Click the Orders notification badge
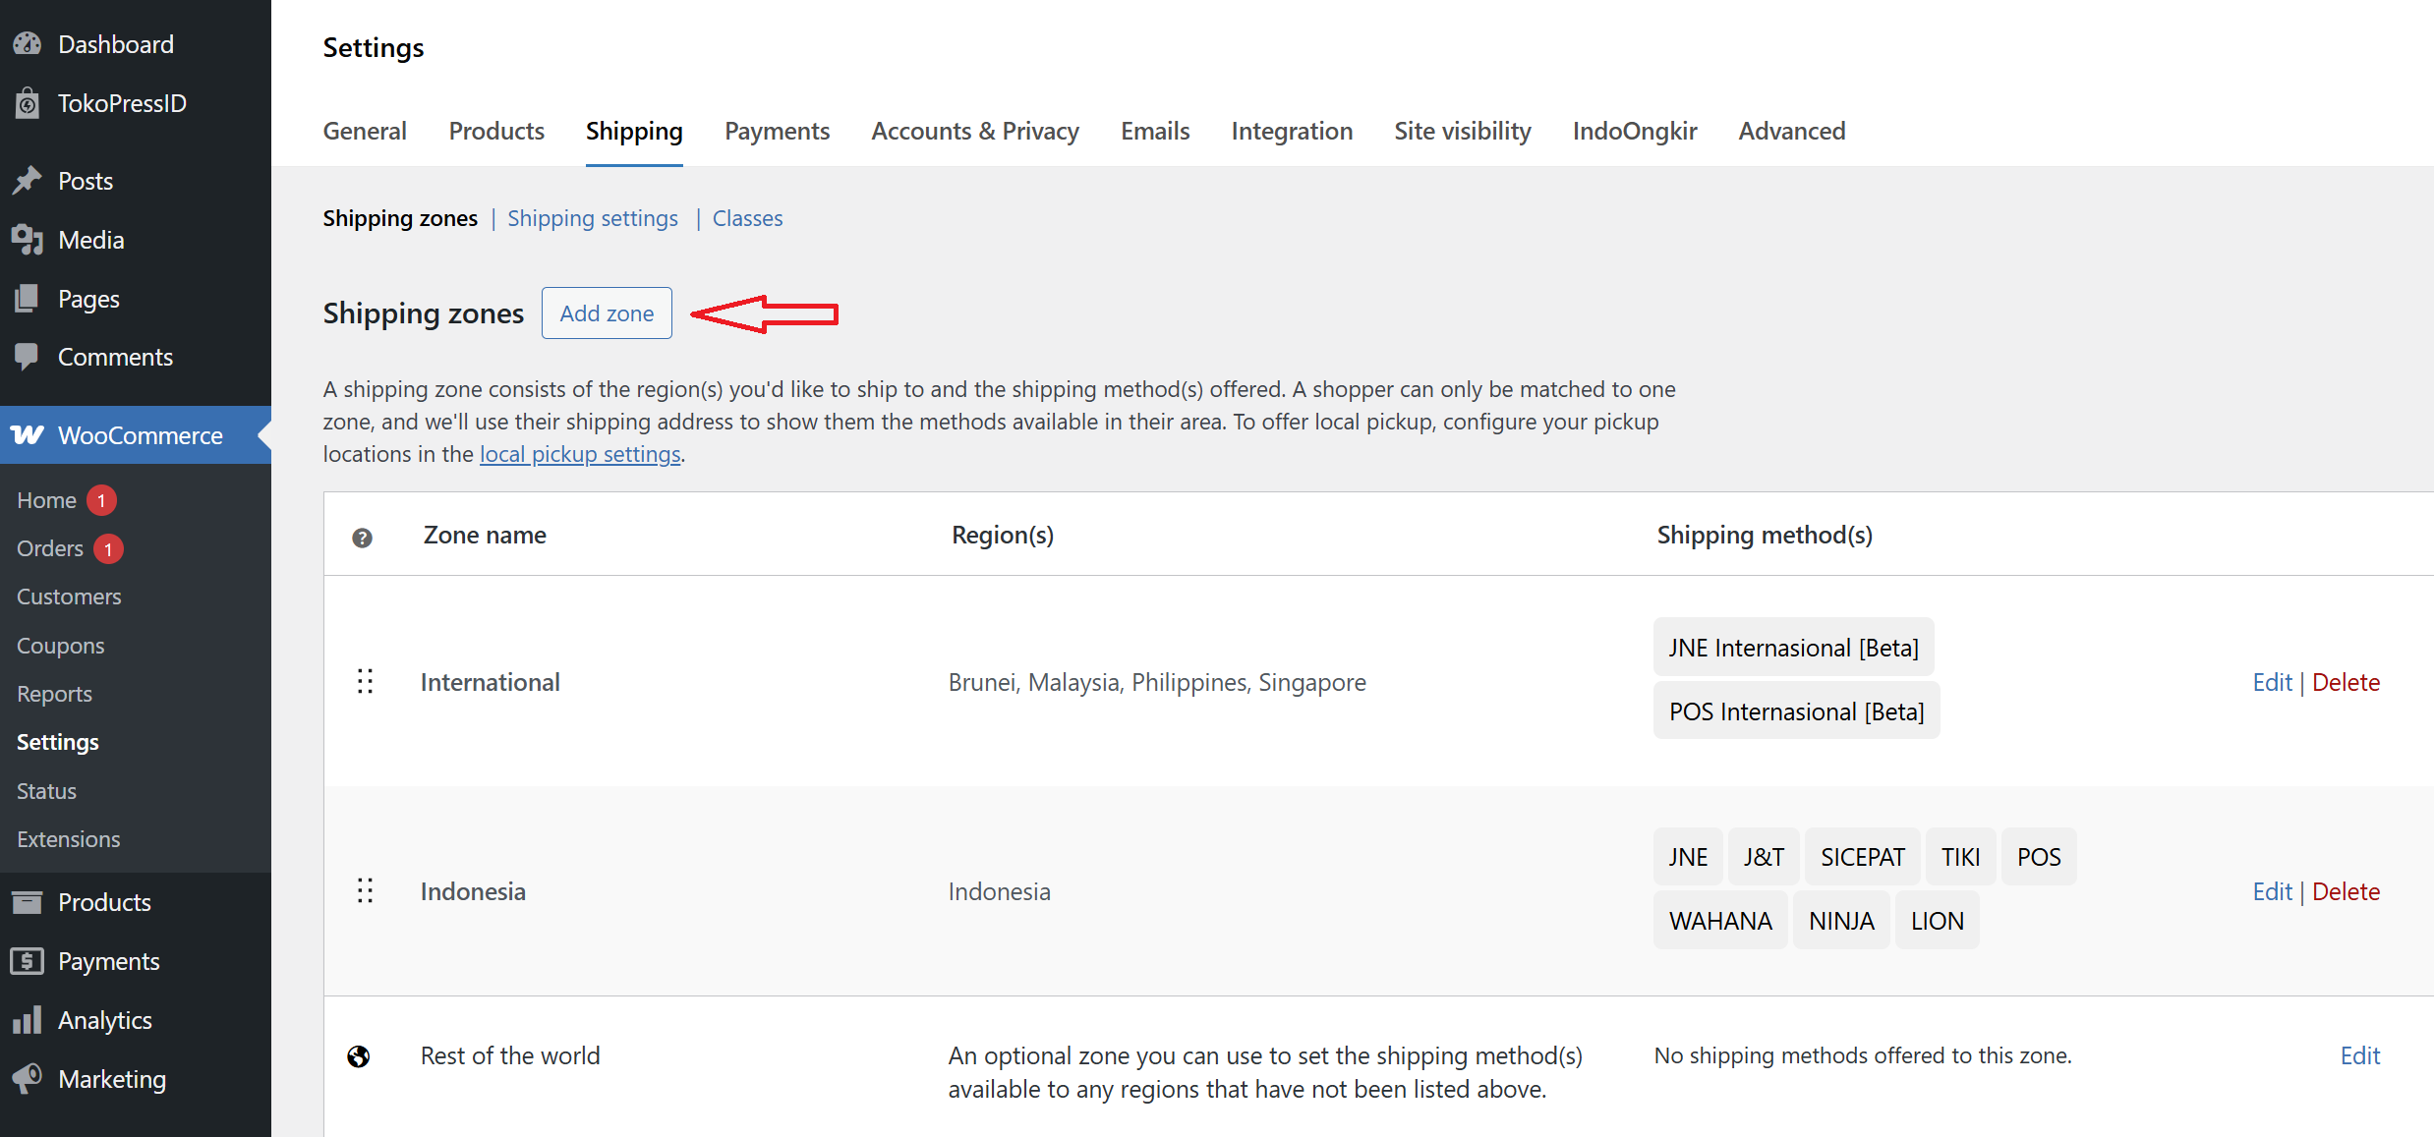Viewport: 2434px width, 1137px height. pos(108,548)
